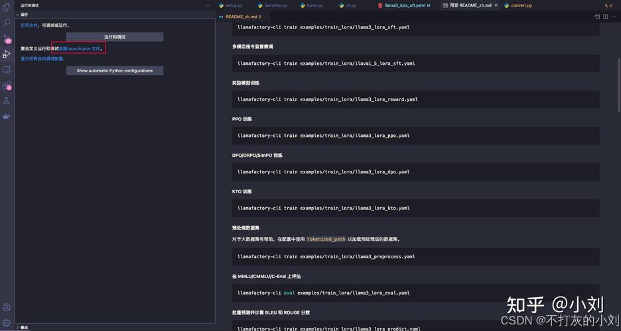
Task: Open the Extensions view icon
Action: click(7, 85)
